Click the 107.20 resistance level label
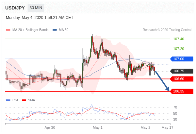Image resolution: width=196 pixels, height=134 pixels. coord(178,49)
